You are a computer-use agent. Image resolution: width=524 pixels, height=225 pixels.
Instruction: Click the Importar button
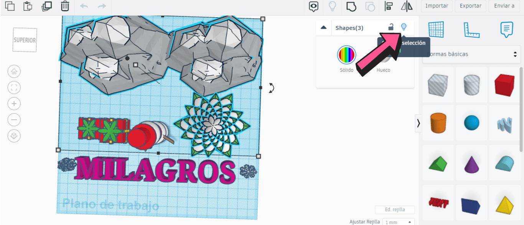tap(437, 6)
